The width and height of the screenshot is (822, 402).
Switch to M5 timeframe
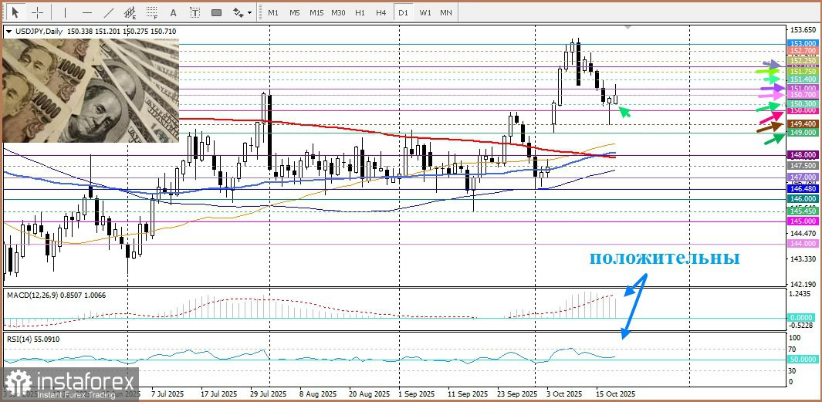295,12
